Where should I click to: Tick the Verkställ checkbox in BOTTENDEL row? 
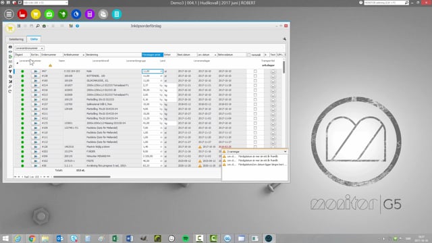coord(255,76)
